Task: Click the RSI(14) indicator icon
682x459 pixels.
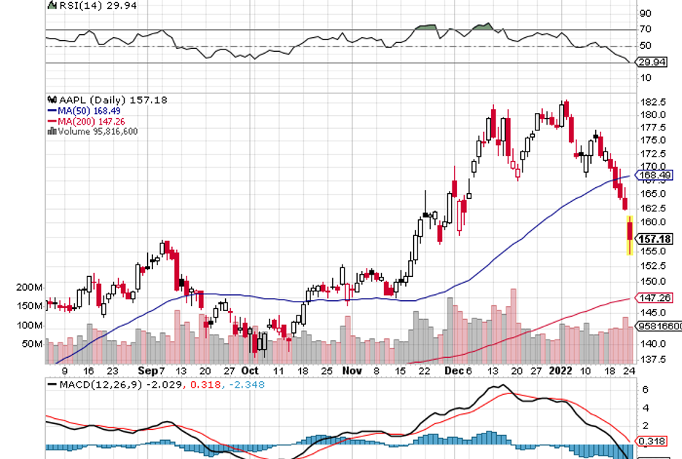Action: 51,4
